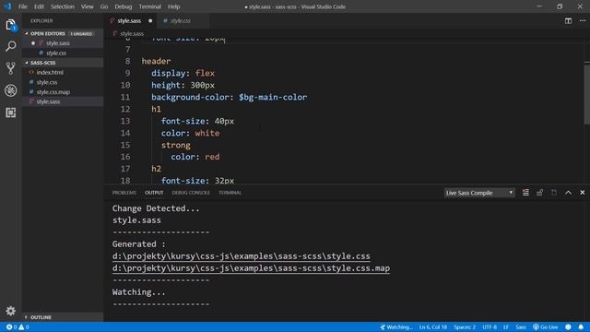Open the Debug menu

pyautogui.click(x=123, y=6)
